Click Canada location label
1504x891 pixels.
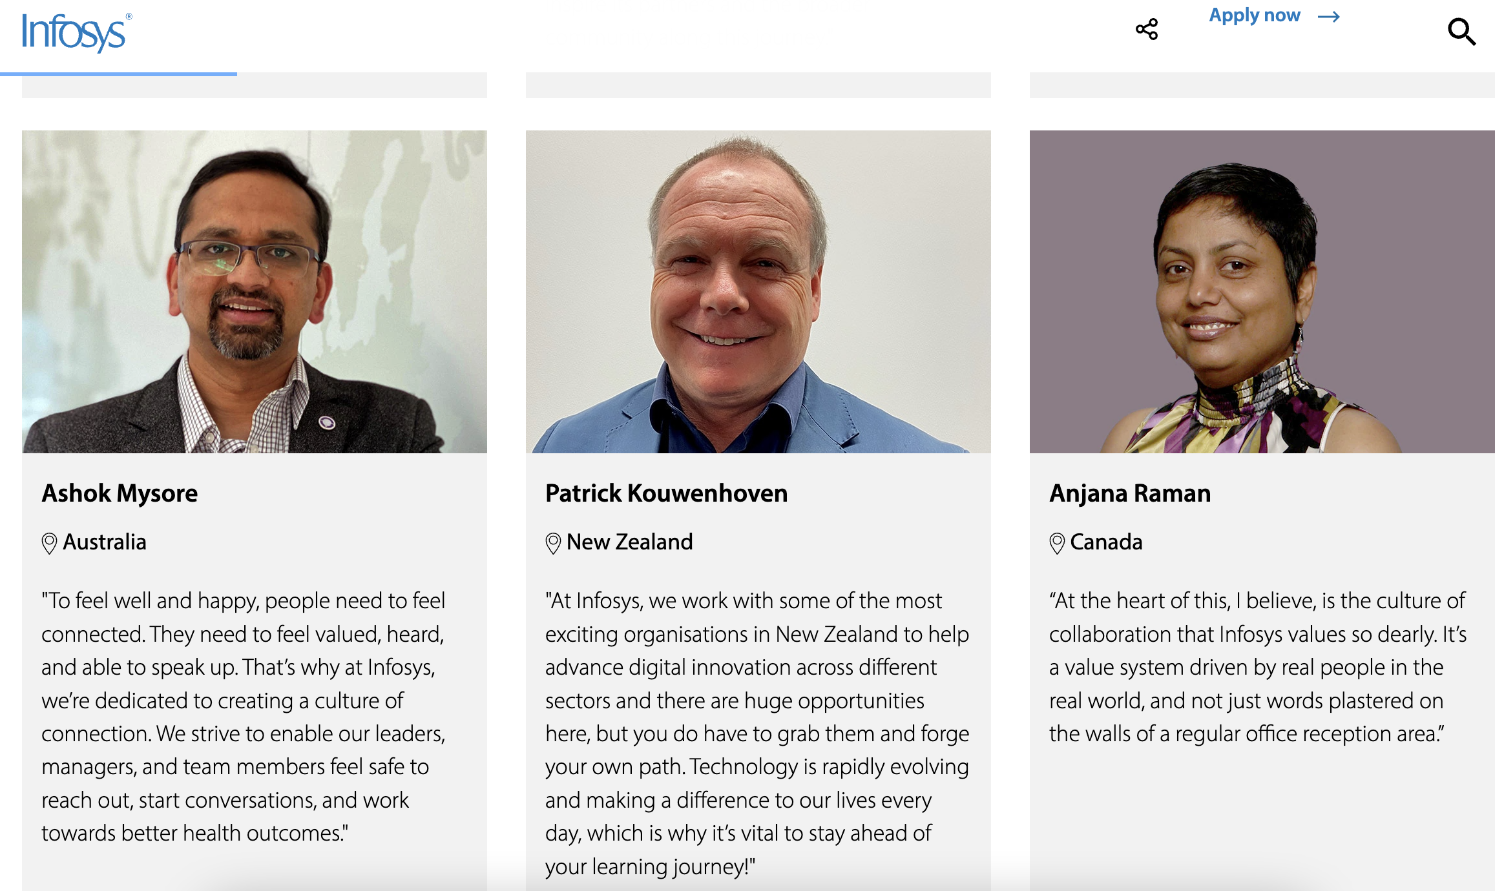click(x=1106, y=542)
